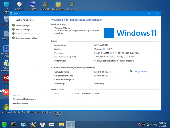
Task: Open Active FileRecovery desktop icon
Action: (5, 66)
